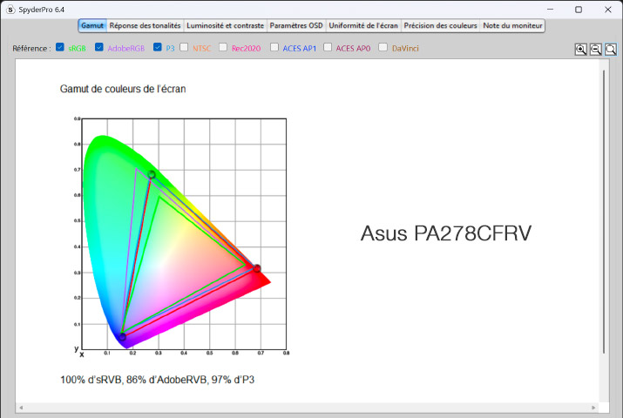
Task: Switch to Luminosité et contraste tab
Action: (x=226, y=25)
